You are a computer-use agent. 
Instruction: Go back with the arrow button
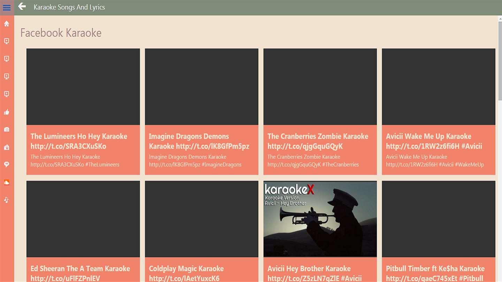(22, 6)
